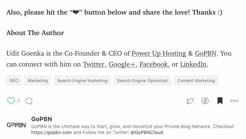Toggle the bookmark icon
The image size is (246, 139).
point(220,101)
